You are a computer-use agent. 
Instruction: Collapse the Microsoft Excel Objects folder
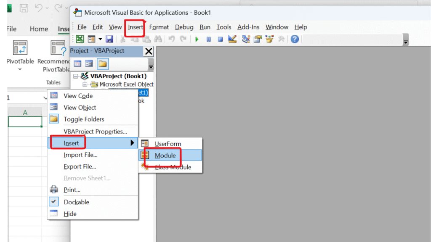85,84
